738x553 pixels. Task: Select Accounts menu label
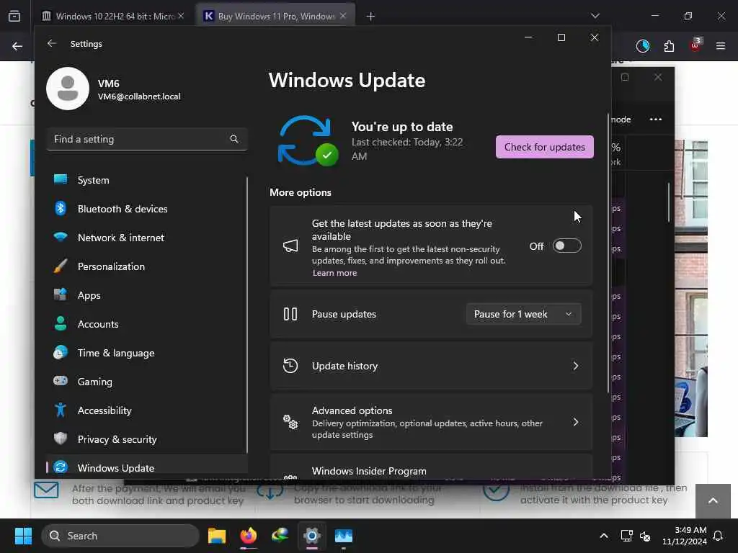(98, 324)
